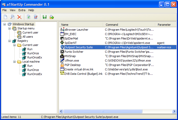
Task: Click the red X delete toolbar icon
Action: (20, 17)
